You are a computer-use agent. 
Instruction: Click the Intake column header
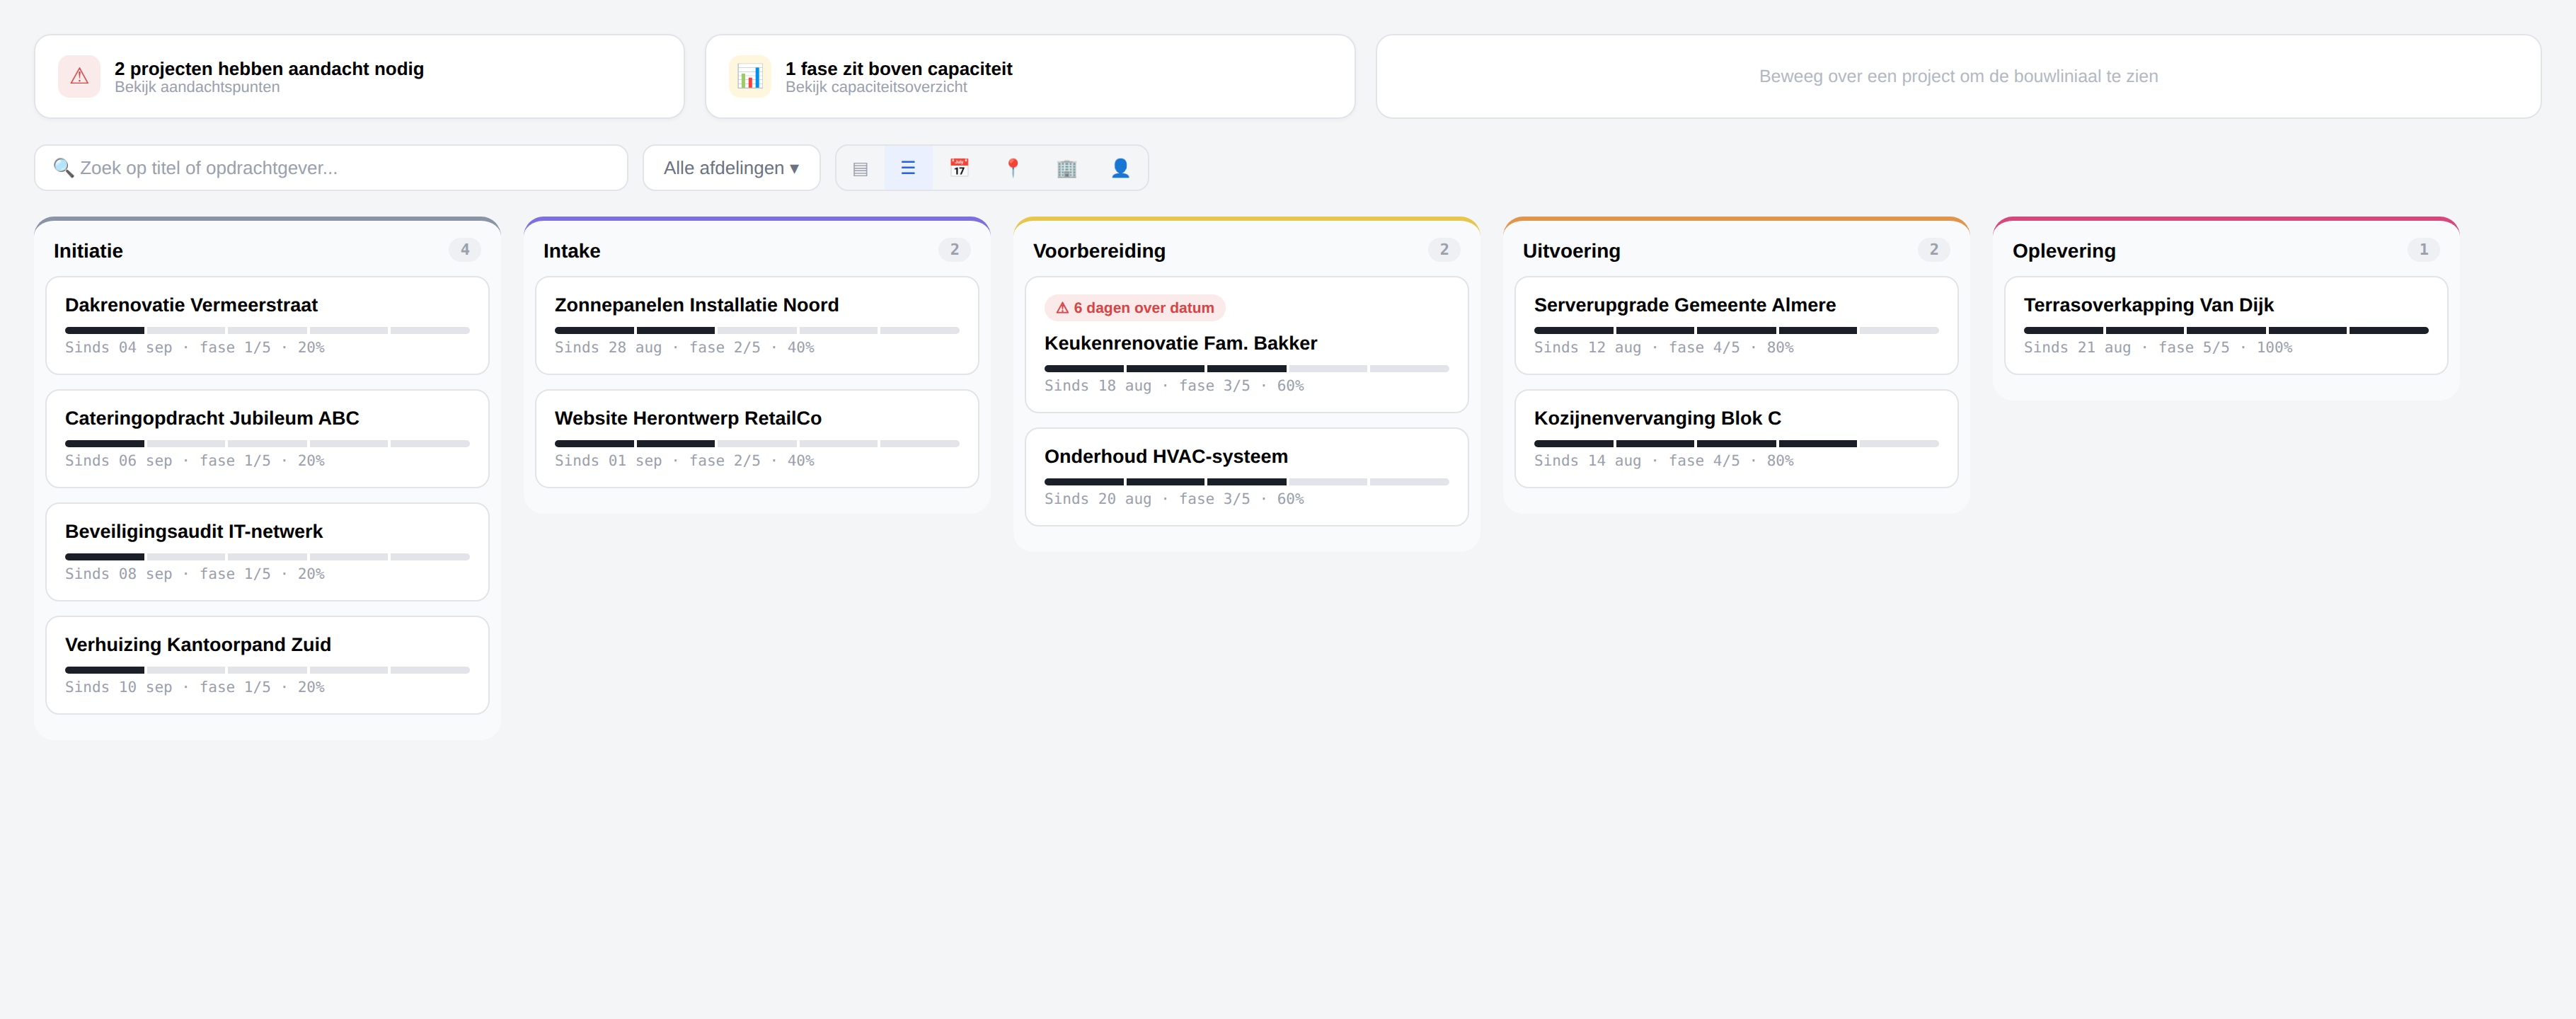coord(572,250)
